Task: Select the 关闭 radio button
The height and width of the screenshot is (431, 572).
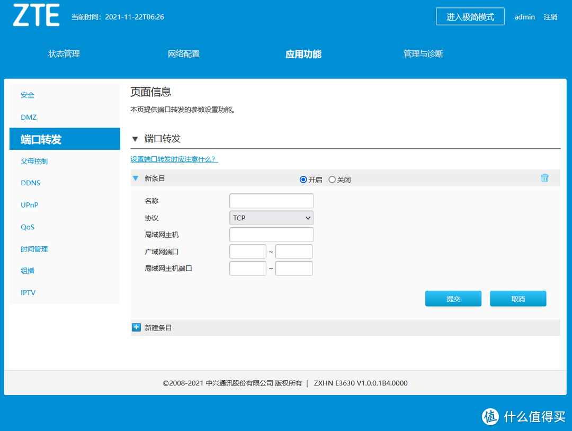Action: (x=332, y=179)
